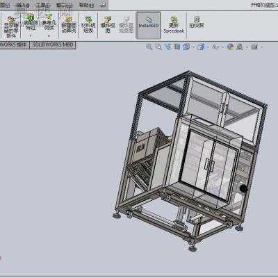
Task: Click Take Snapshot (拍快照) tool
Action: pyautogui.click(x=197, y=22)
